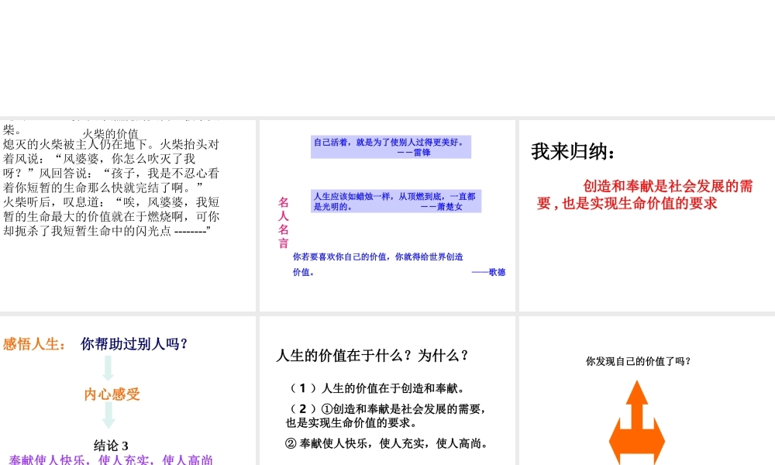The height and width of the screenshot is (465, 775).
Task: Click the teal down arrow below '内心感受'
Action: pos(108,415)
